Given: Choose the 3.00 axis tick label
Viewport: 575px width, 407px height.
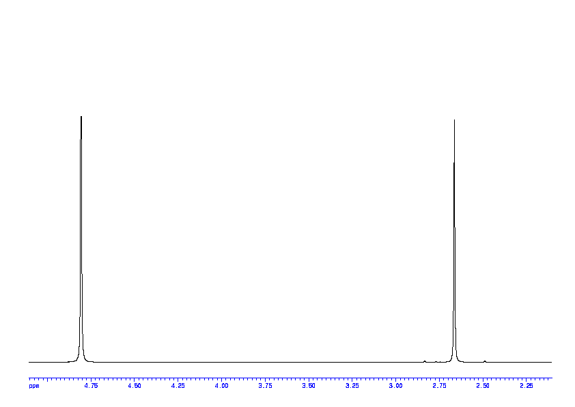Looking at the screenshot, I should [x=395, y=386].
